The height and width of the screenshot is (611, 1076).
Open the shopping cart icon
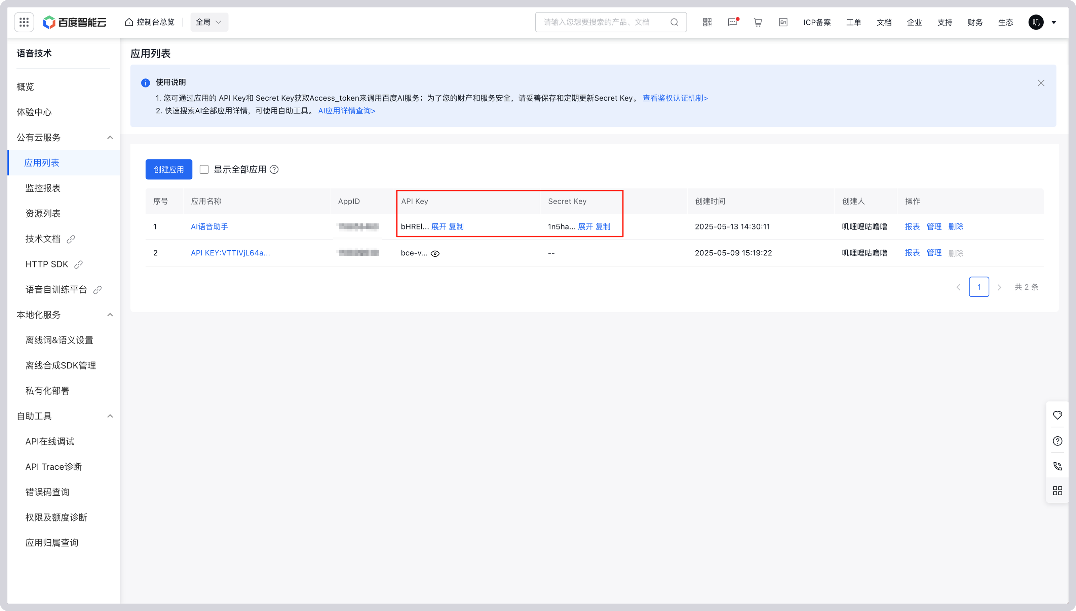tap(758, 22)
